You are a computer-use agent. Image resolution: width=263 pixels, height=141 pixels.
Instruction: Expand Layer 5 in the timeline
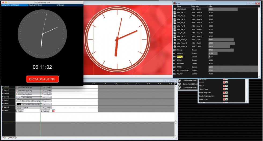[3, 97]
